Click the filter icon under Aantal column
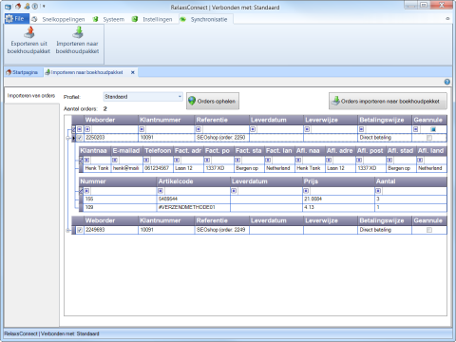The image size is (456, 342). 378,191
